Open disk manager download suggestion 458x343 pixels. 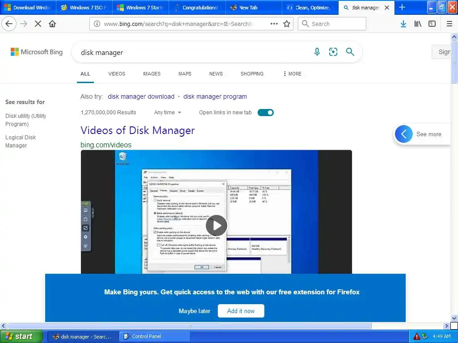(141, 96)
